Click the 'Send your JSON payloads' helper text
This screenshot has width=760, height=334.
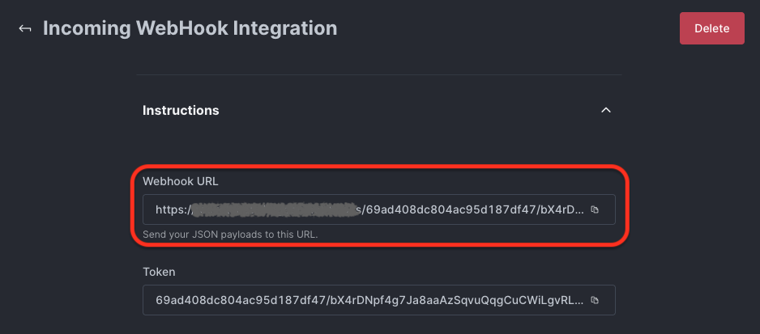click(x=230, y=235)
